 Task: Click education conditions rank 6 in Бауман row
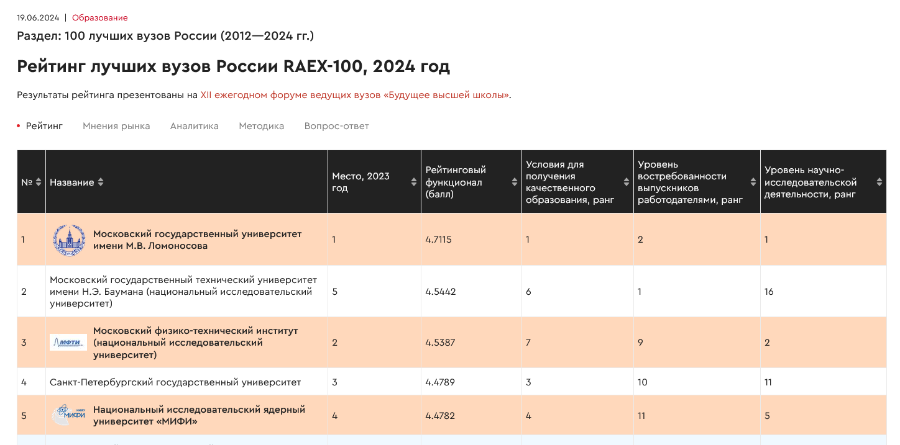tap(529, 292)
